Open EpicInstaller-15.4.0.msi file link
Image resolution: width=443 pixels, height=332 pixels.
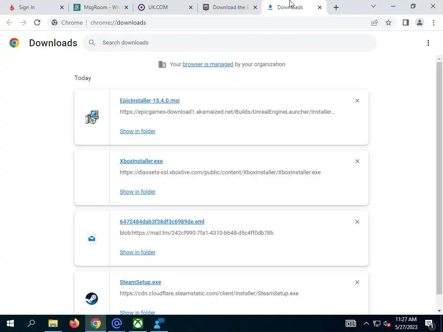coord(149,100)
